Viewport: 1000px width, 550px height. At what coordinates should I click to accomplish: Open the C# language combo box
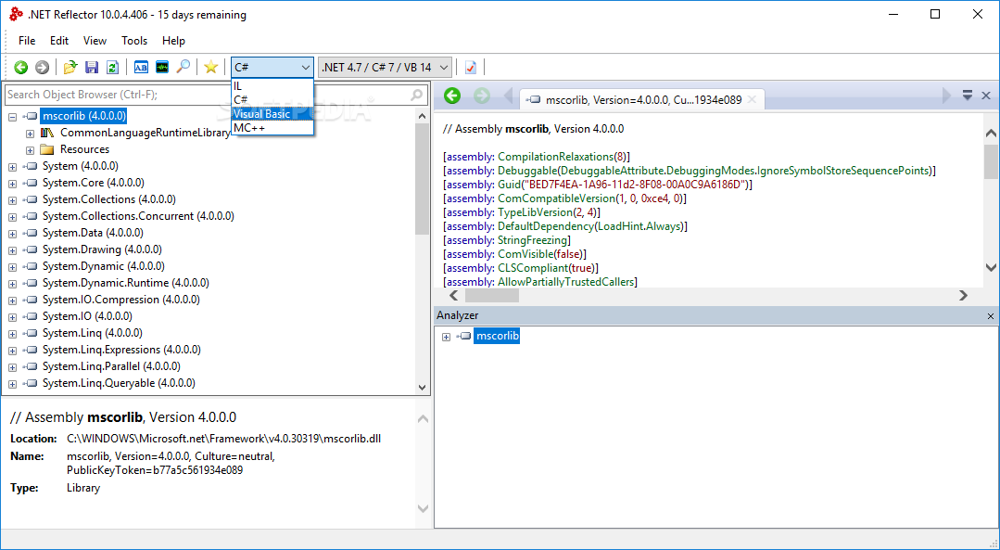(x=272, y=67)
